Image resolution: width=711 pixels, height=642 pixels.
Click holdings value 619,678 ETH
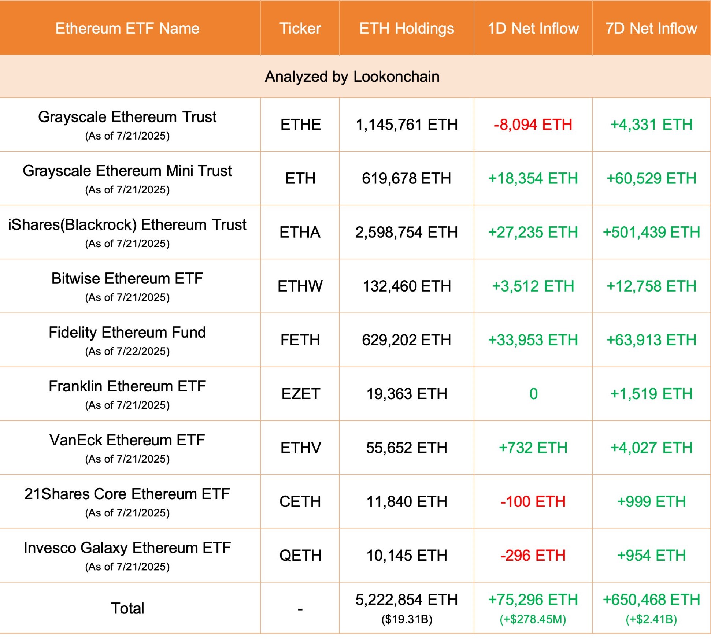(407, 179)
